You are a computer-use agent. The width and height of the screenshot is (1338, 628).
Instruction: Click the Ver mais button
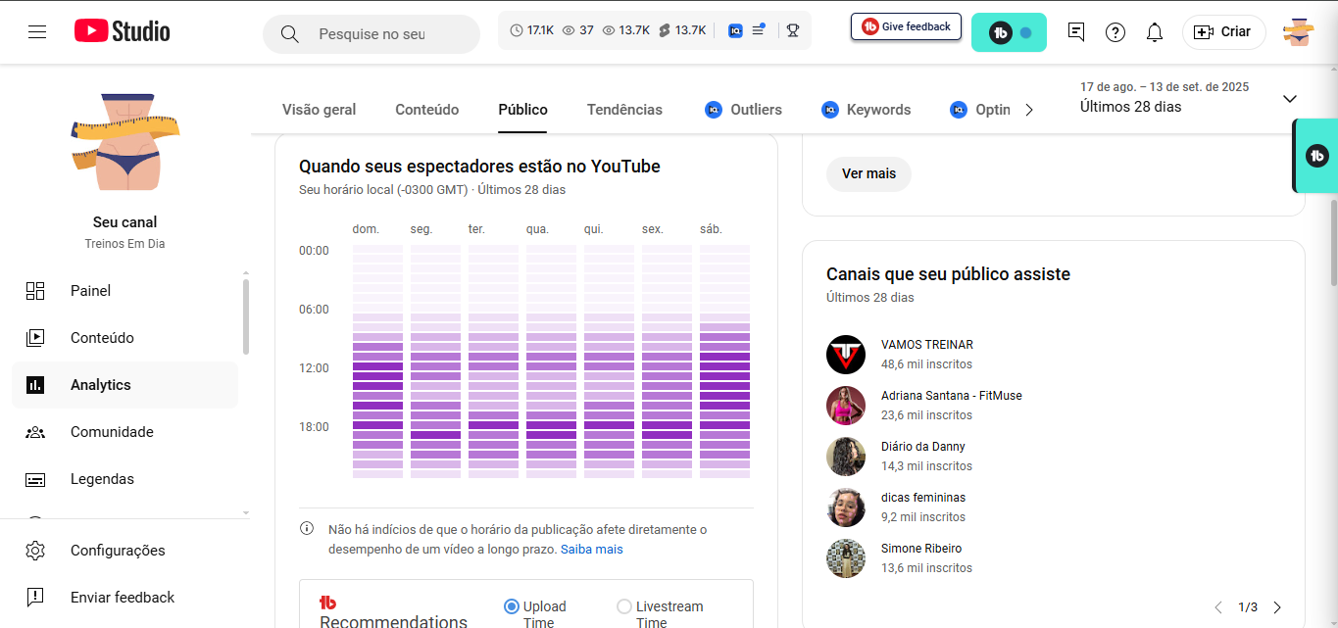pos(868,173)
